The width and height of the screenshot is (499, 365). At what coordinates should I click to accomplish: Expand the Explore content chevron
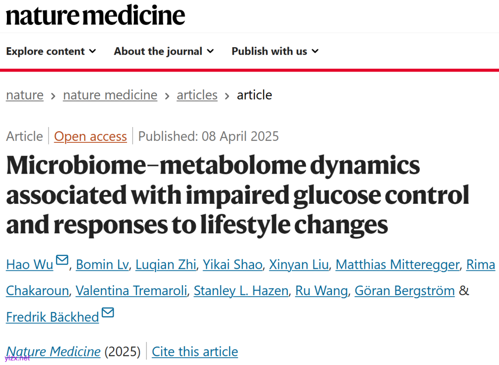click(92, 51)
